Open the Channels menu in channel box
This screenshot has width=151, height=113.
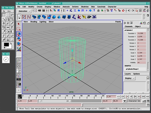pos(129,26)
